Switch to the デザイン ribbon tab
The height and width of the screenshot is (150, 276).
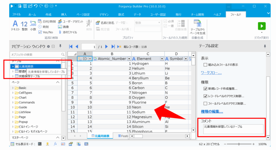click(x=104, y=15)
